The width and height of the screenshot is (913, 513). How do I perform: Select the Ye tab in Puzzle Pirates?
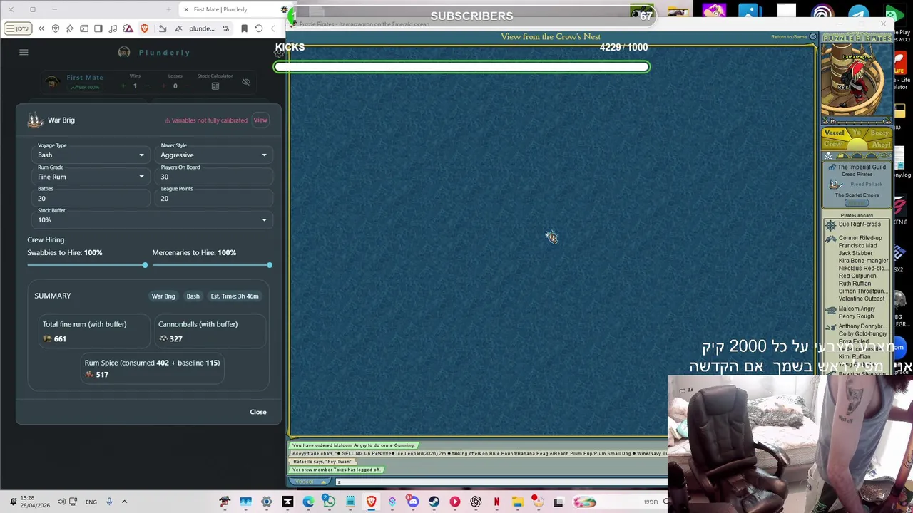(857, 132)
